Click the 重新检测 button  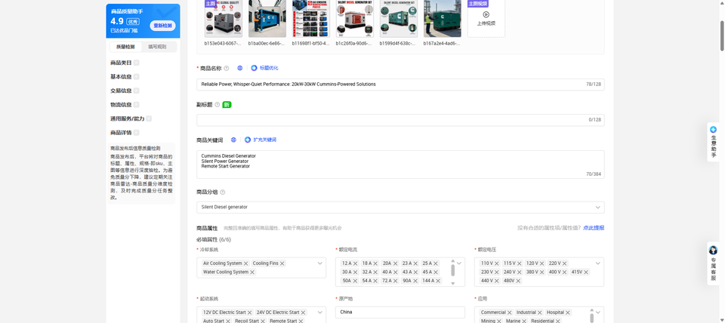click(163, 26)
